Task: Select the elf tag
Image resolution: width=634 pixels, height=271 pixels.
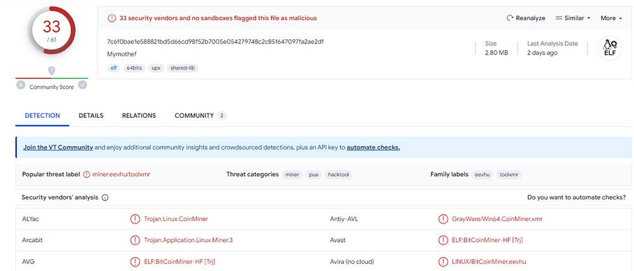Action: click(x=113, y=68)
